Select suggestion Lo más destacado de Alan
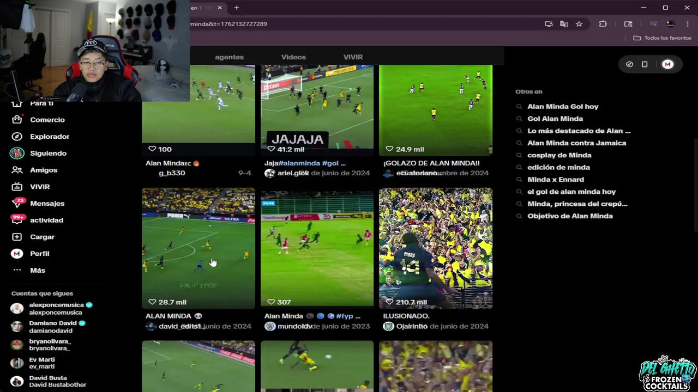698x392 pixels. 579,131
